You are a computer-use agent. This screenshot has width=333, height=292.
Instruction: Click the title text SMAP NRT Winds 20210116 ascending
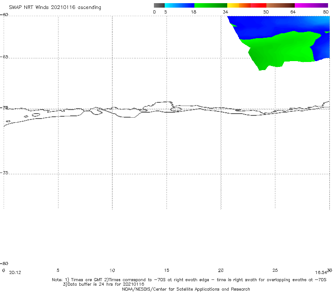[x=55, y=7]
